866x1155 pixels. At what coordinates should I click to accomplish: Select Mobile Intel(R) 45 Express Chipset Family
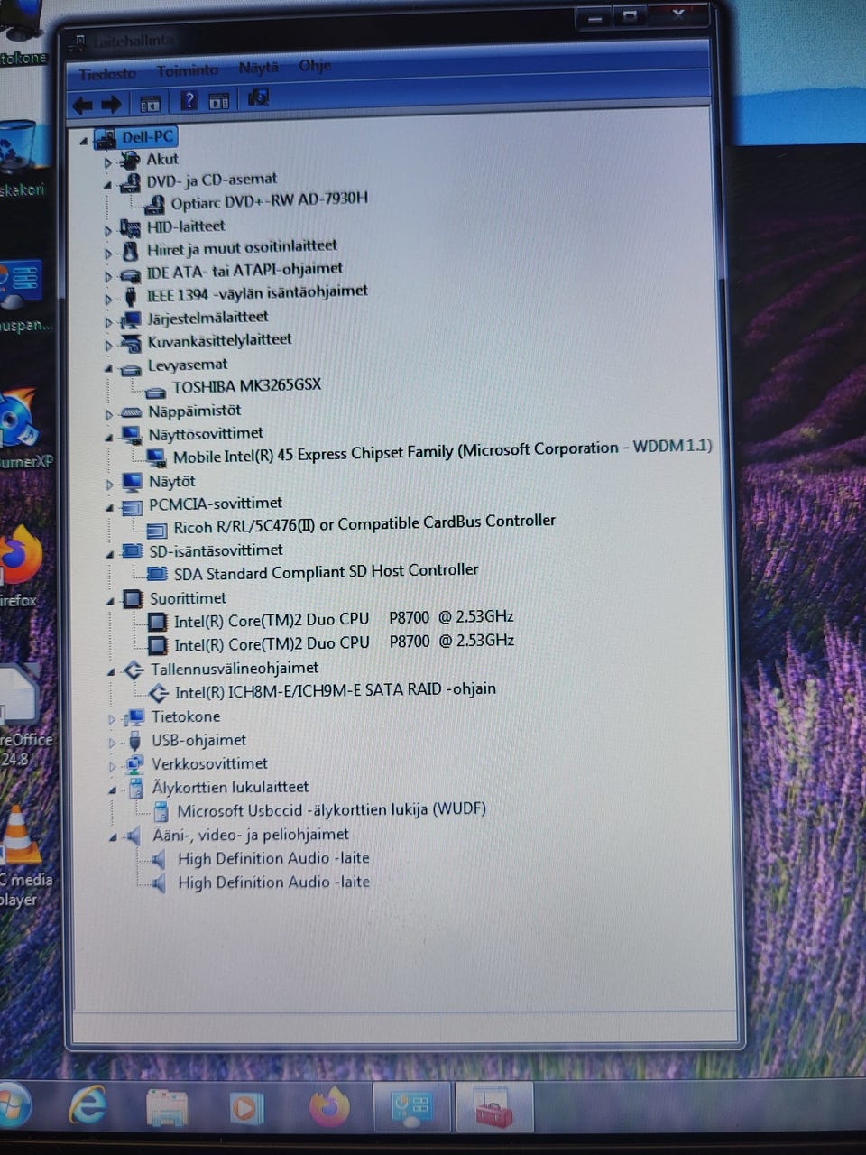(442, 451)
